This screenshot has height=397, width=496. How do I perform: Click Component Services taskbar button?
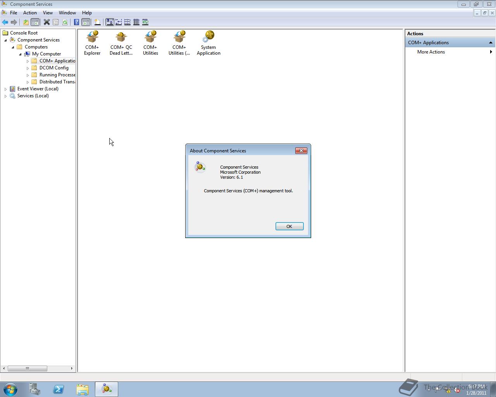[x=107, y=389]
